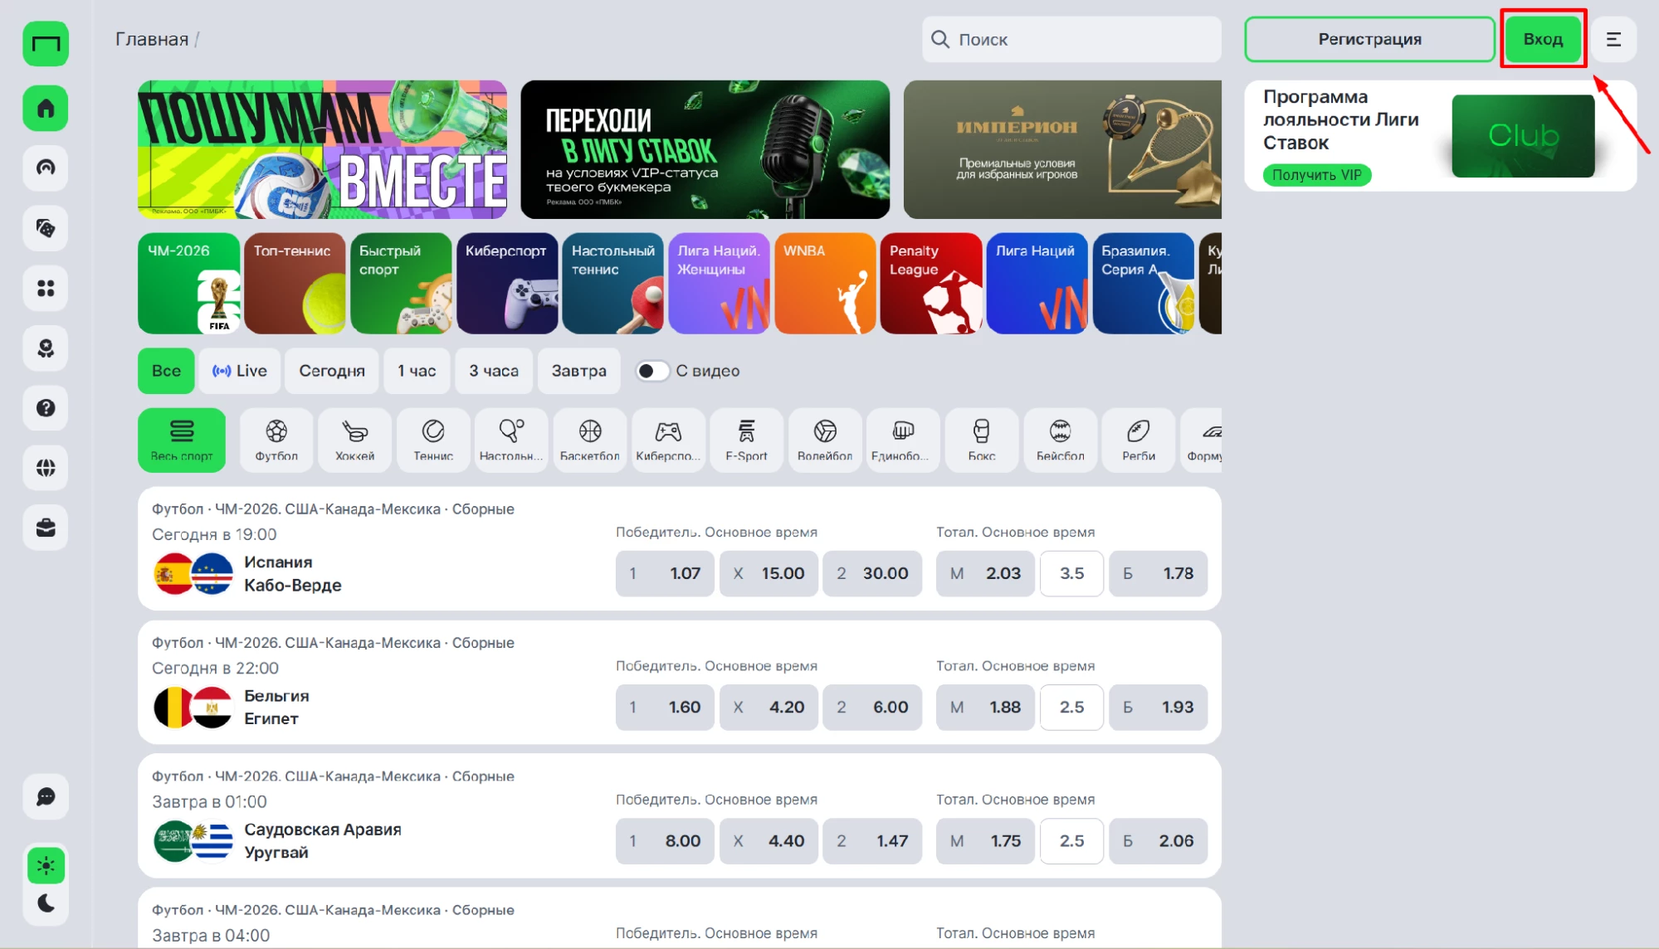Screen dimensions: 1659x949
Task: Open the Penalty League category tile
Action: coord(931,284)
